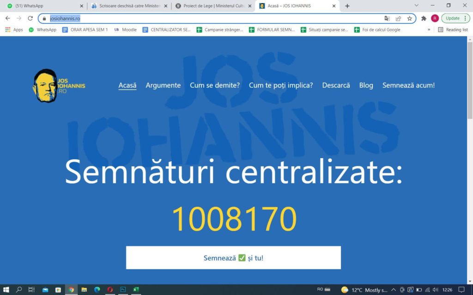Click the RO keyboard language indicator
This screenshot has width=473, height=295.
coord(320,289)
